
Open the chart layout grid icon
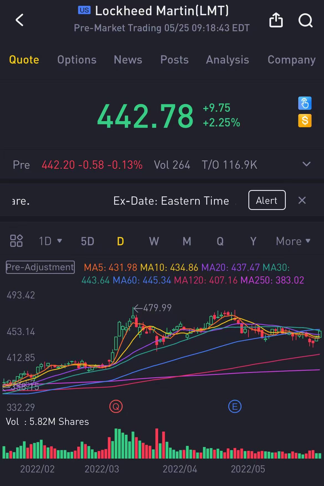coord(16,241)
